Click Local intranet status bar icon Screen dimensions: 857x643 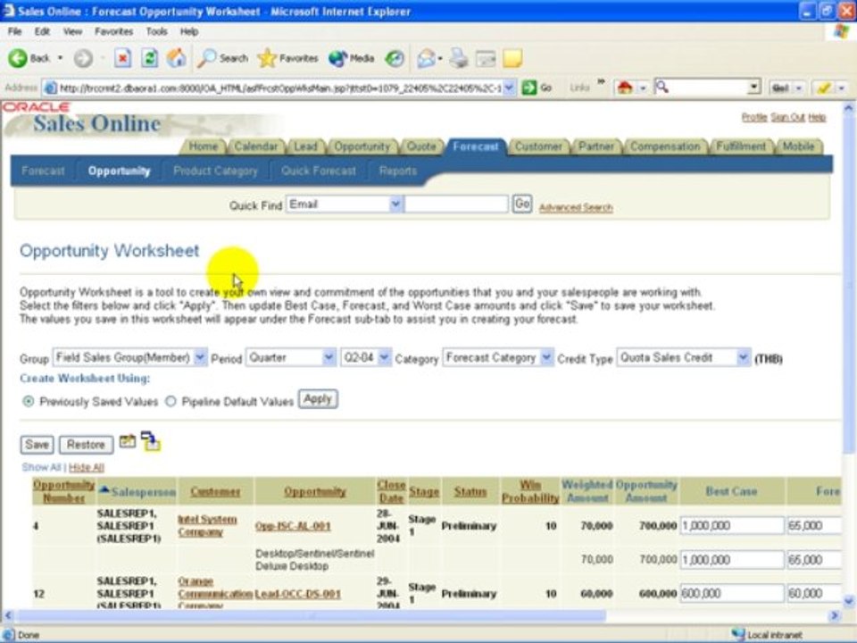[738, 634]
